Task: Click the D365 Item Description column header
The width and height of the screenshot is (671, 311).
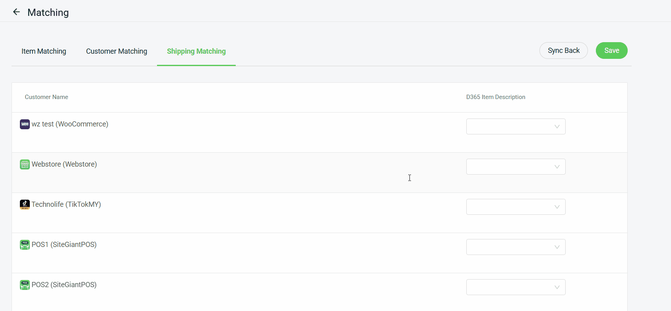Action: pos(496,97)
